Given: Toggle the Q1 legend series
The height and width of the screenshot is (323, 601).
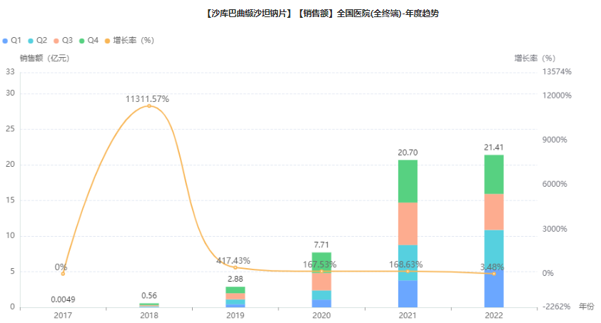Looking at the screenshot, I should point(13,40).
